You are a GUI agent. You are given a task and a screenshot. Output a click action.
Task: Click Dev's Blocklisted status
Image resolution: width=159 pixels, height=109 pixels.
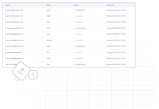click(x=79, y=52)
